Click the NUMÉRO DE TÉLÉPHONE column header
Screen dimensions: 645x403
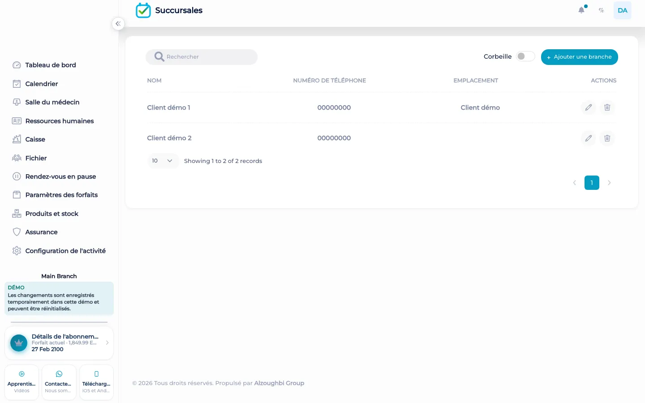329,81
